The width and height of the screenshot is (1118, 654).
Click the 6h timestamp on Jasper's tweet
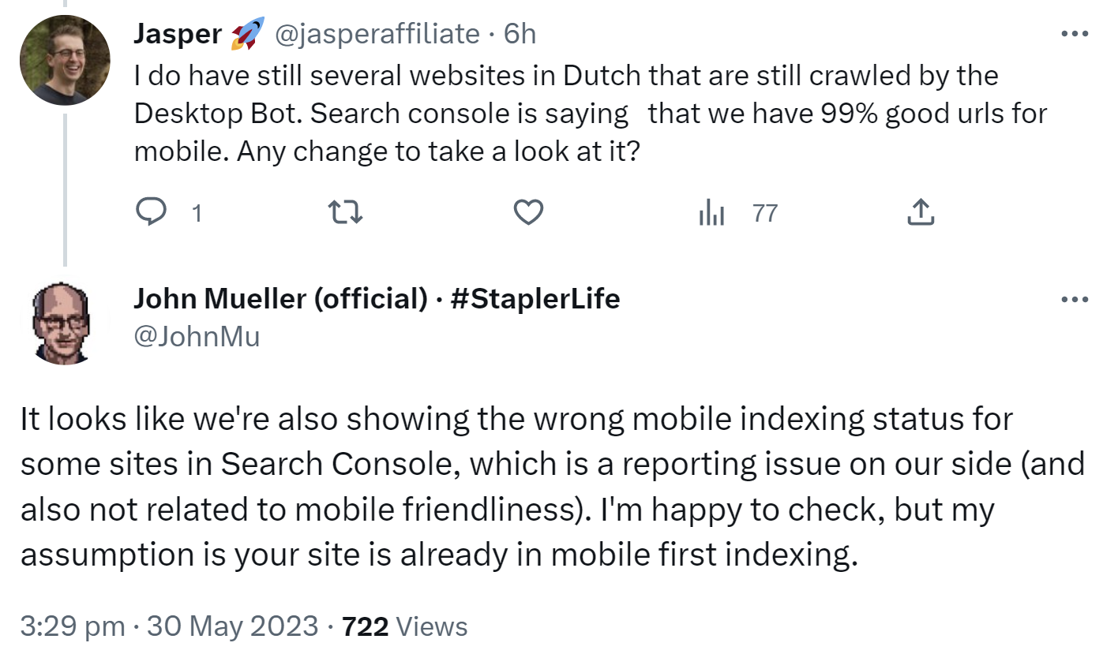tap(521, 33)
